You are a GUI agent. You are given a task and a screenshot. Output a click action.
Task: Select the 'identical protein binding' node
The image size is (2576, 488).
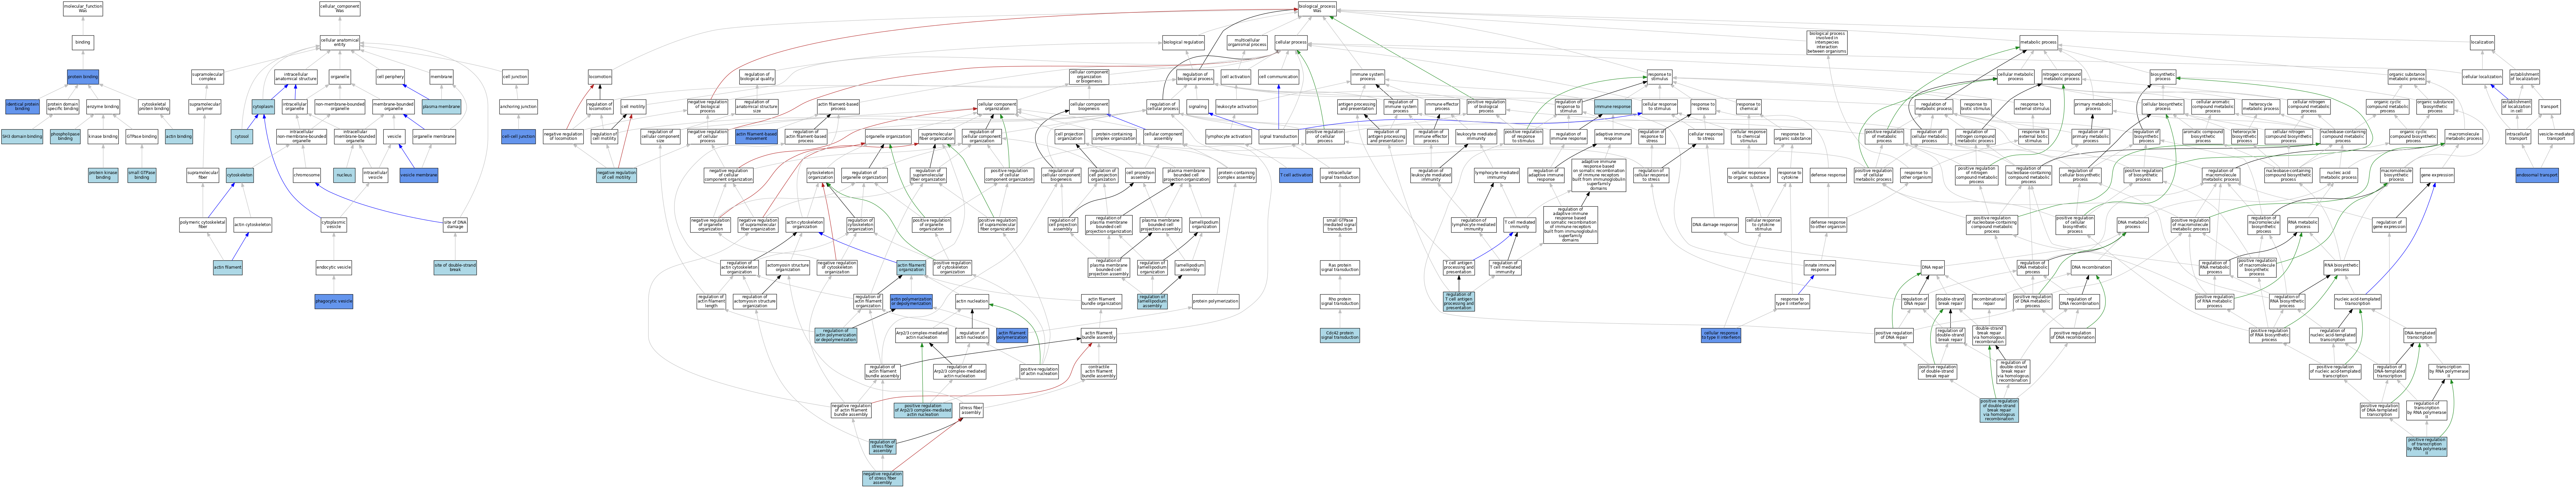point(22,106)
